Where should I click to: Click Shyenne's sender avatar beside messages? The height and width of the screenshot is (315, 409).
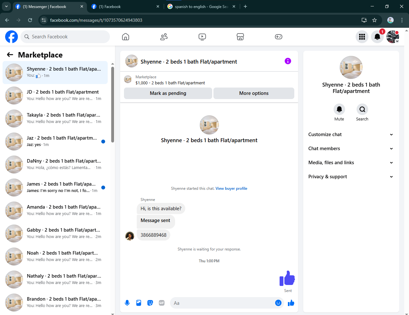point(130,236)
